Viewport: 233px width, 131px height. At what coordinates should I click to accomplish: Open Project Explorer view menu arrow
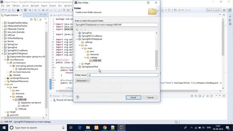click(45, 19)
